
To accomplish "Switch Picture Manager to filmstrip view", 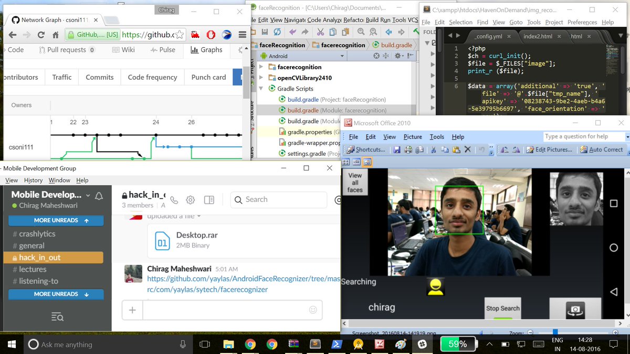I will (x=356, y=162).
